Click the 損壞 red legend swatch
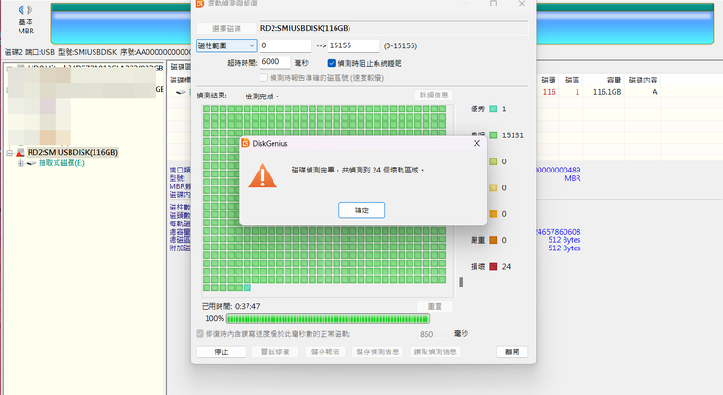 pos(493,267)
